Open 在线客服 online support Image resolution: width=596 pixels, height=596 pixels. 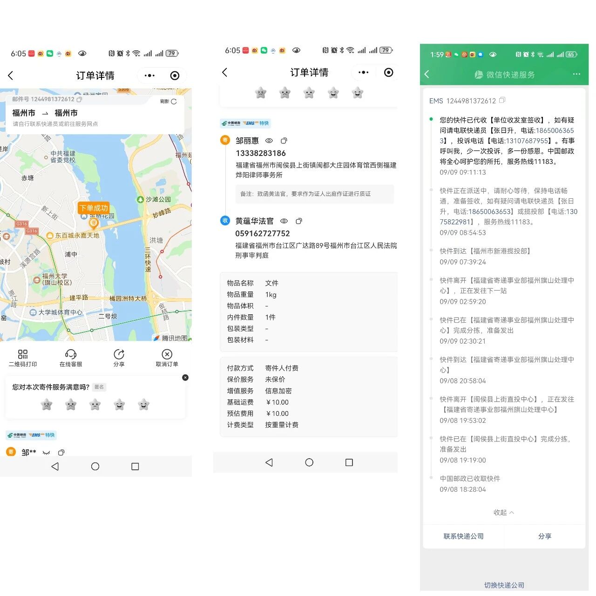click(71, 358)
